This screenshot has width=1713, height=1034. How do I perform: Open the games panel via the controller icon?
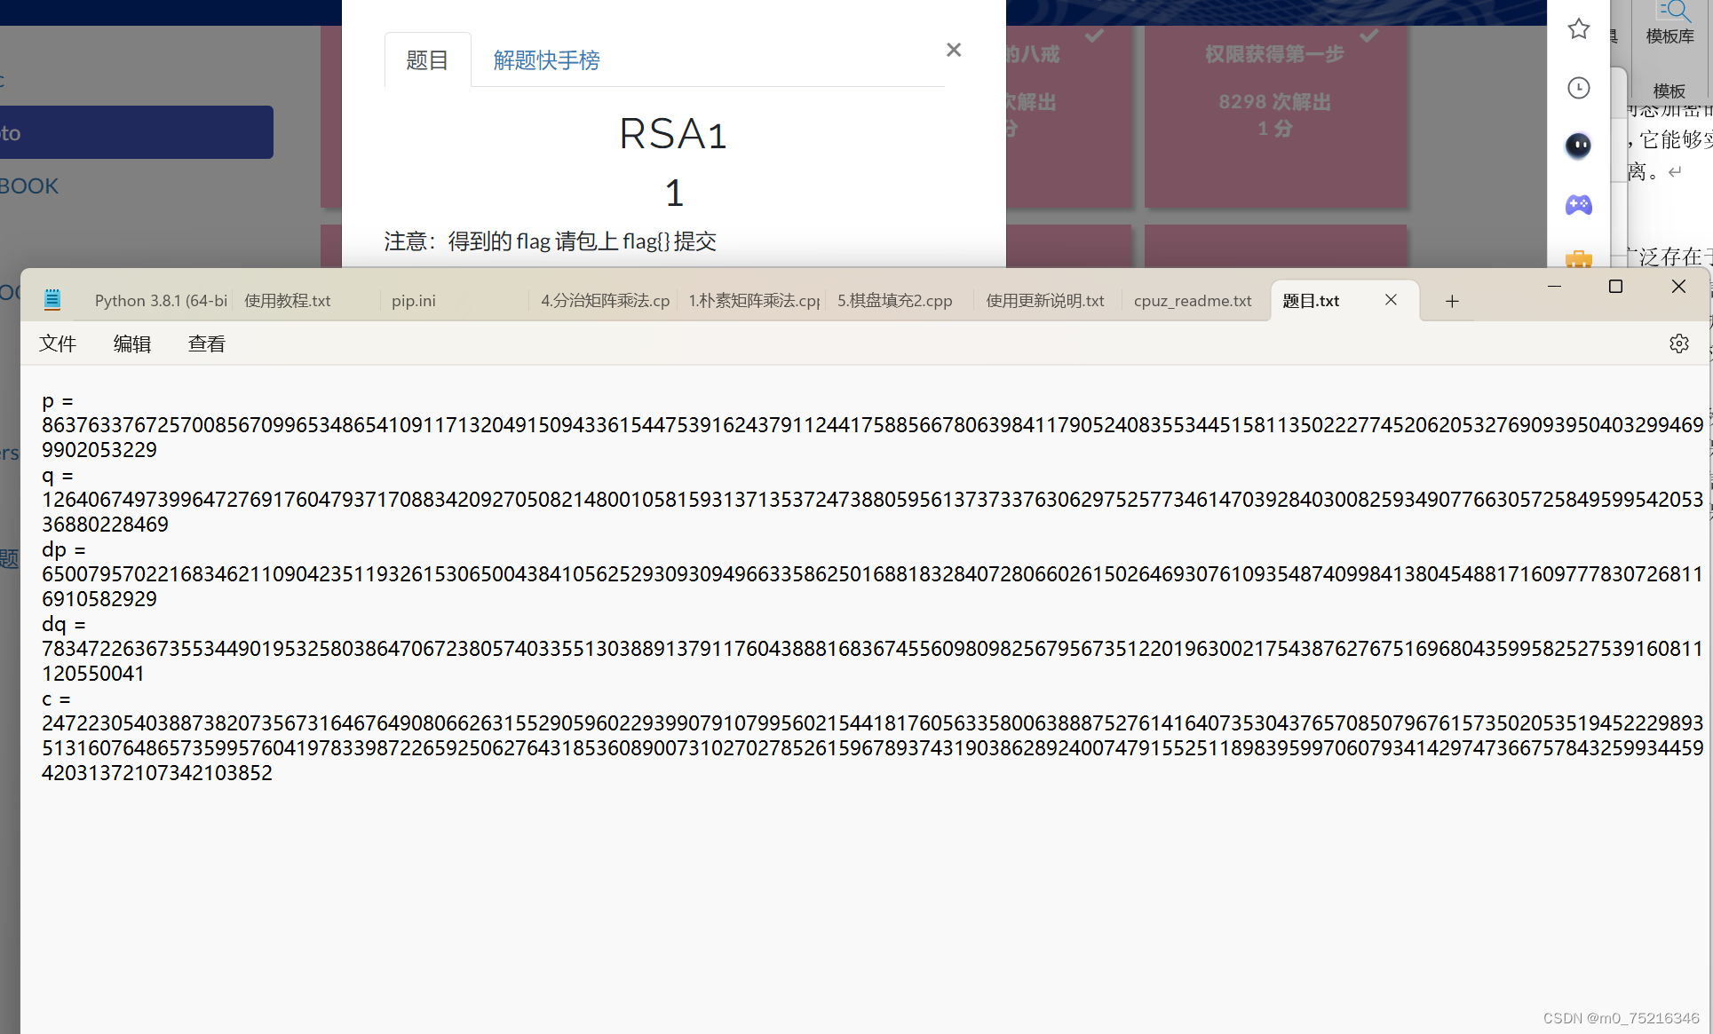tap(1578, 205)
